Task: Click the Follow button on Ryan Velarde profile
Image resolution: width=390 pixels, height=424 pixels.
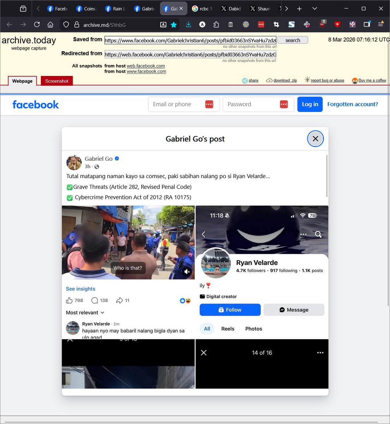Action: (x=230, y=310)
